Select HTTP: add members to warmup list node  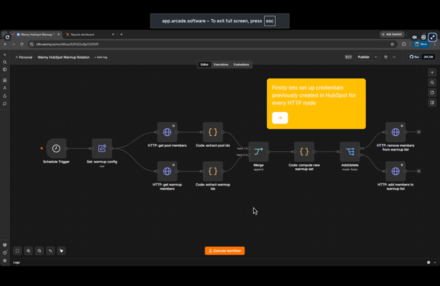point(395,171)
